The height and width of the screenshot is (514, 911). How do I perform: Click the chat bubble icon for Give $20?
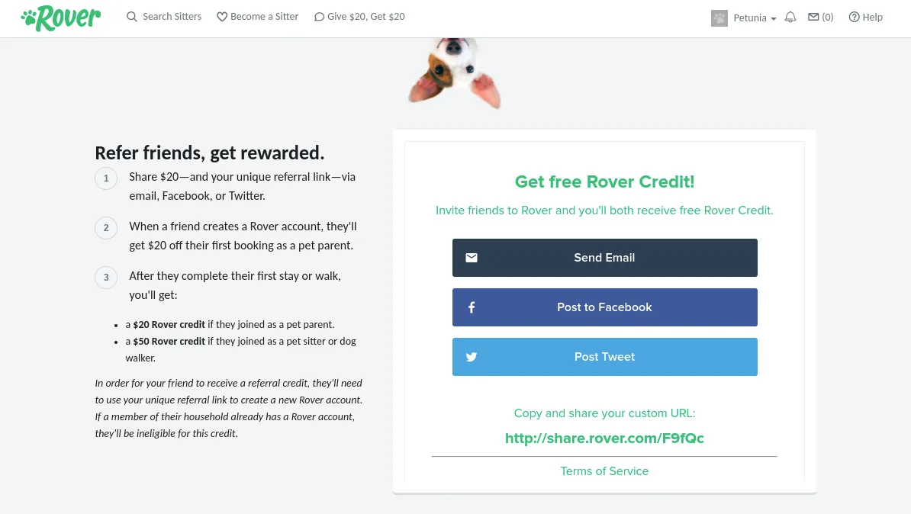click(319, 17)
